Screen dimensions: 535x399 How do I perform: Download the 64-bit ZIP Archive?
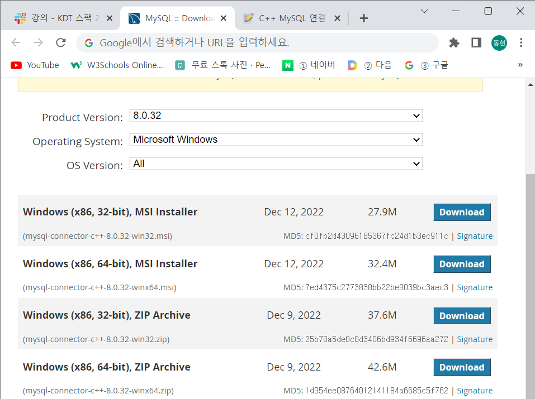click(x=462, y=367)
